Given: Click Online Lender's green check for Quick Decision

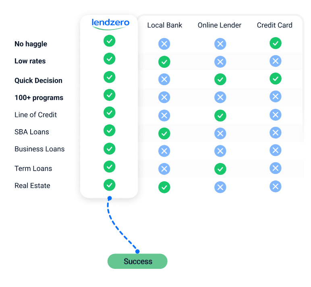Looking at the screenshot, I should click(x=220, y=79).
